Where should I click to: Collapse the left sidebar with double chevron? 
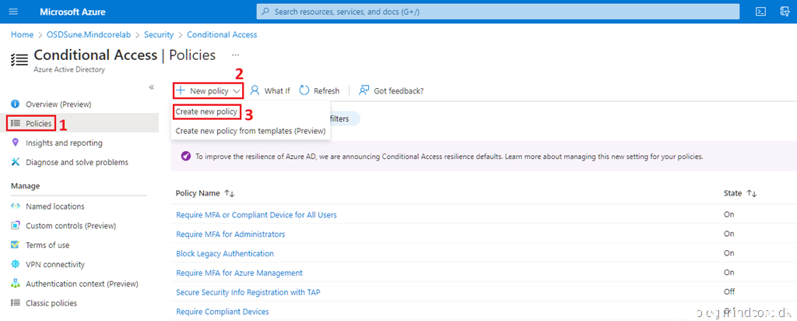pos(152,87)
